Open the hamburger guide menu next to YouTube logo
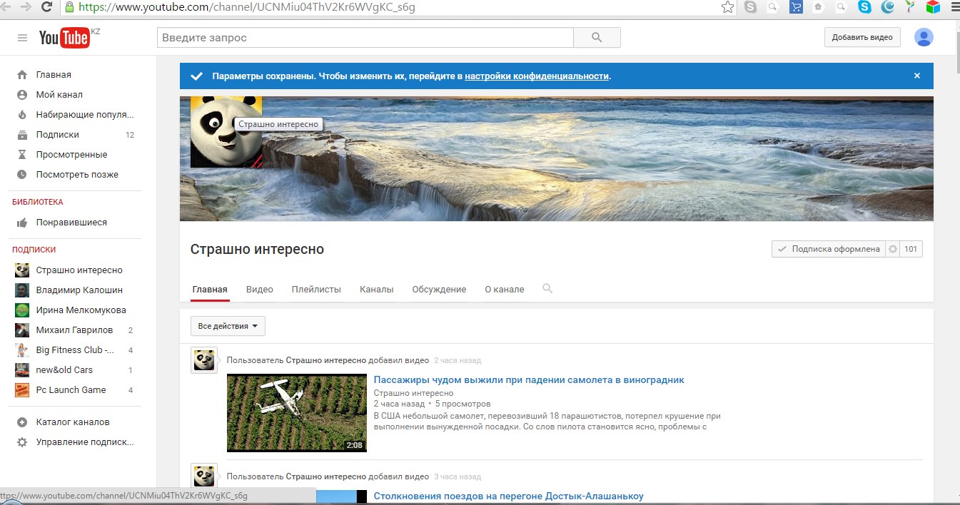This screenshot has width=960, height=505. 22,38
